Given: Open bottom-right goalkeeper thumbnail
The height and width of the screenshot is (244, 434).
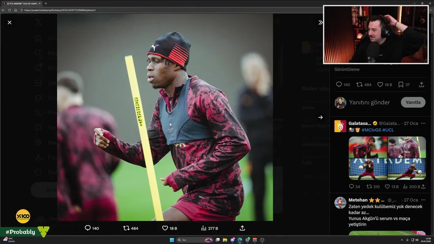Looking at the screenshot, I should point(407,169).
